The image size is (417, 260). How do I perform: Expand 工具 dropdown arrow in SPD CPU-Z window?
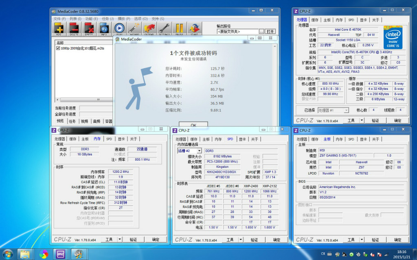[241, 240]
